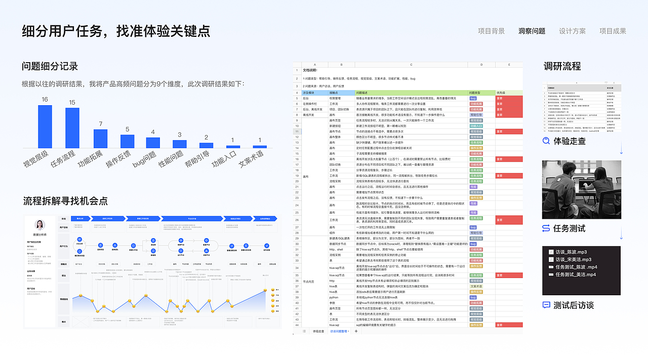Click the 数据分析师 persona avatar photo
Image resolution: width=648 pixels, height=364 pixels.
pyautogui.click(x=40, y=225)
